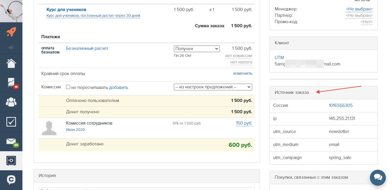Open the mail icon with 24 badge
This screenshot has width=392, height=190.
click(11, 142)
